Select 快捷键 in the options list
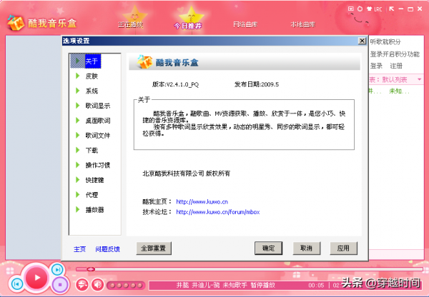Screen dimensions: 429x297 [x=94, y=180]
